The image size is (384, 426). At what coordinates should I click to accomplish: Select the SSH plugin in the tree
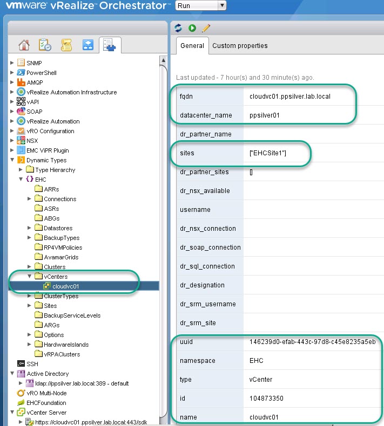tap(32, 364)
